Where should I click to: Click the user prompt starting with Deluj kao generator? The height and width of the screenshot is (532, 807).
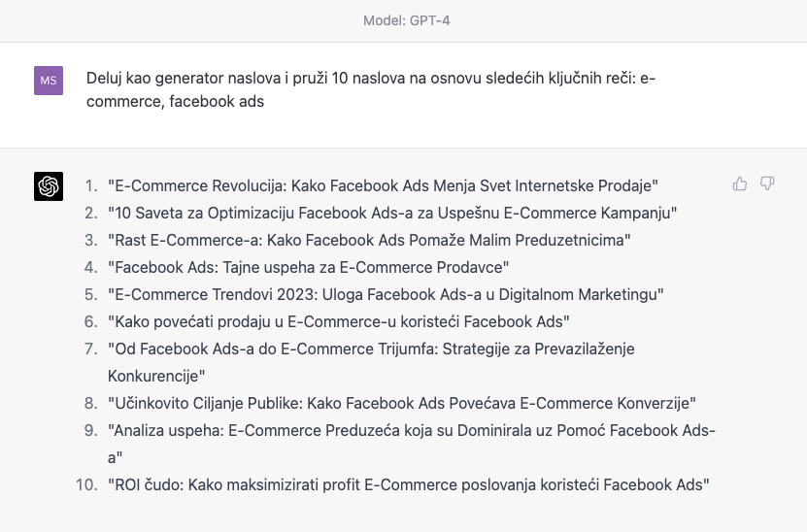coord(371,89)
